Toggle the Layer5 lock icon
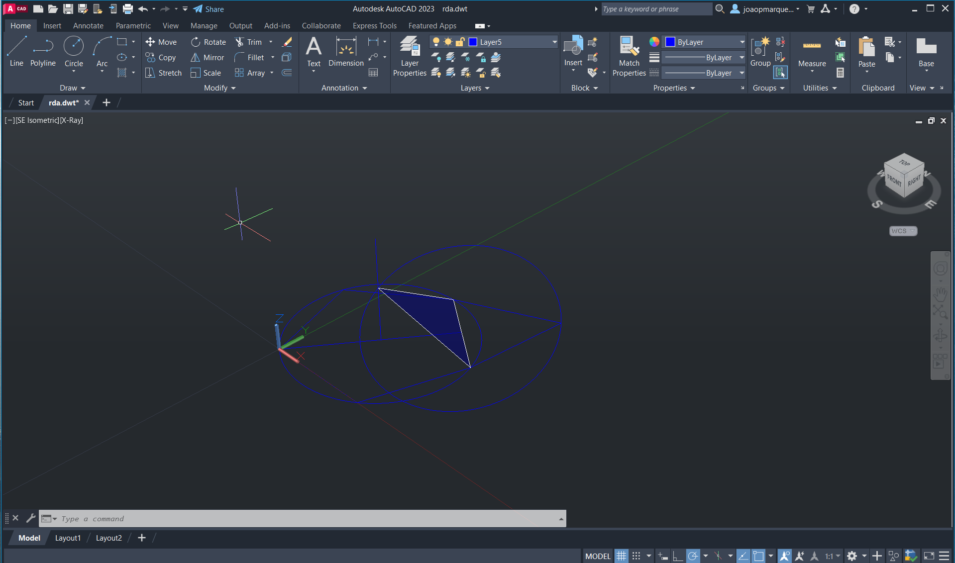Image resolution: width=955 pixels, height=563 pixels. point(460,42)
